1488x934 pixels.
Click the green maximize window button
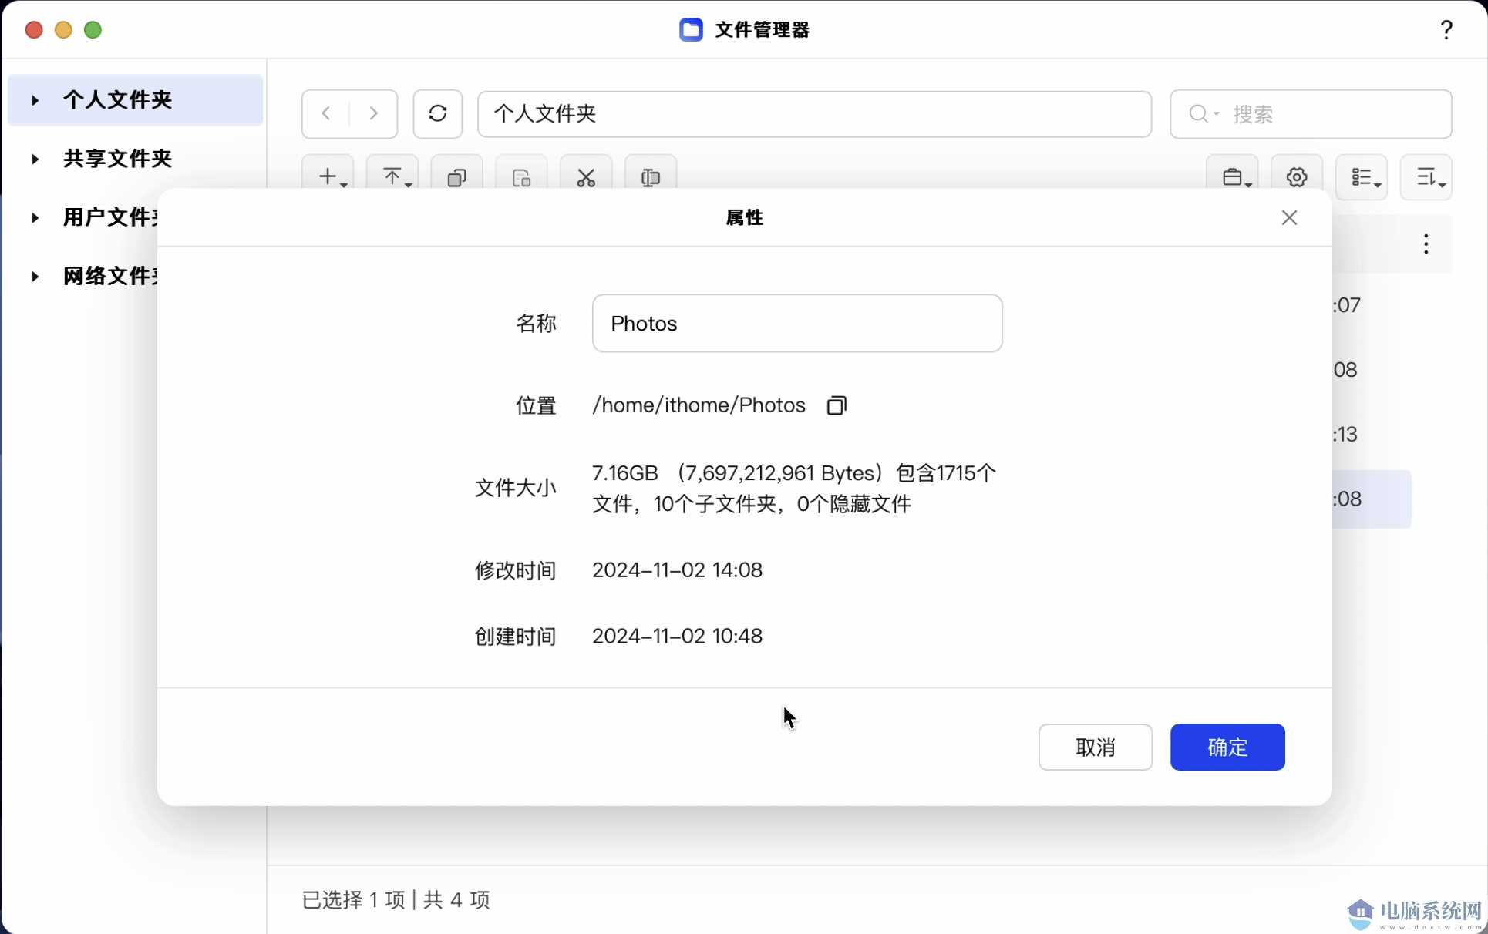[93, 29]
